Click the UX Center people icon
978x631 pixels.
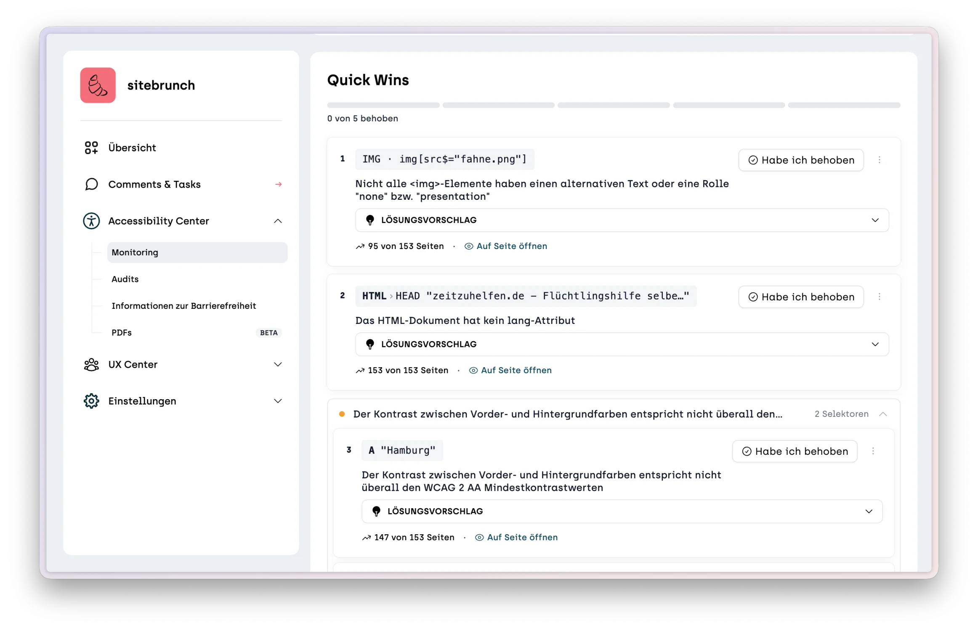[x=91, y=364]
